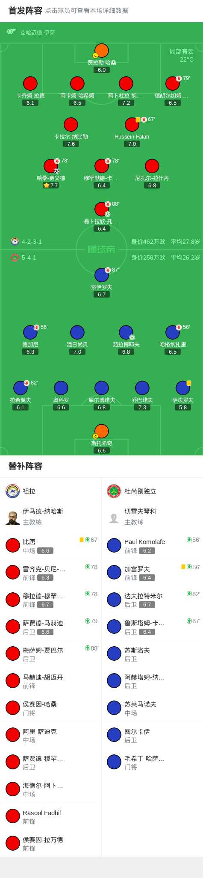Tap goalkeeper 贾拉勒-哈桑's orange player icon
Viewport: 203px width, 878px height.
click(x=101, y=50)
